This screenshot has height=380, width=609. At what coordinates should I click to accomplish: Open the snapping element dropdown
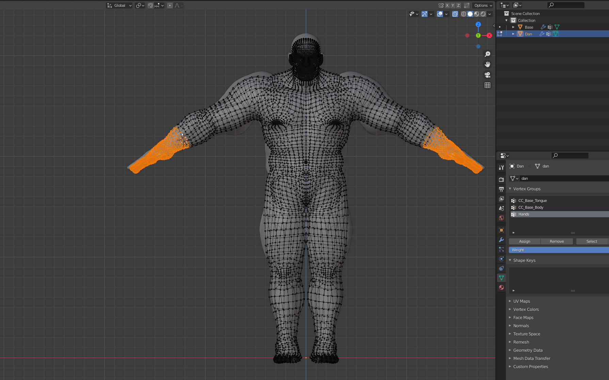[x=159, y=5]
